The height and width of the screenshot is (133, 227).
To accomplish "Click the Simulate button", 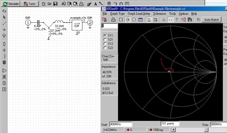I will (x=11, y=4).
